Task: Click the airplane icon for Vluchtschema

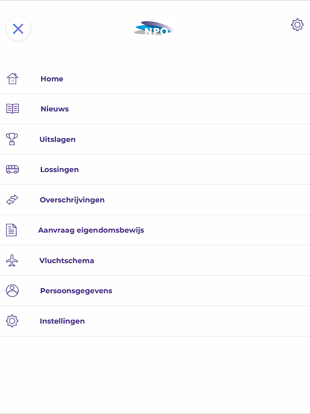Action: click(x=12, y=260)
